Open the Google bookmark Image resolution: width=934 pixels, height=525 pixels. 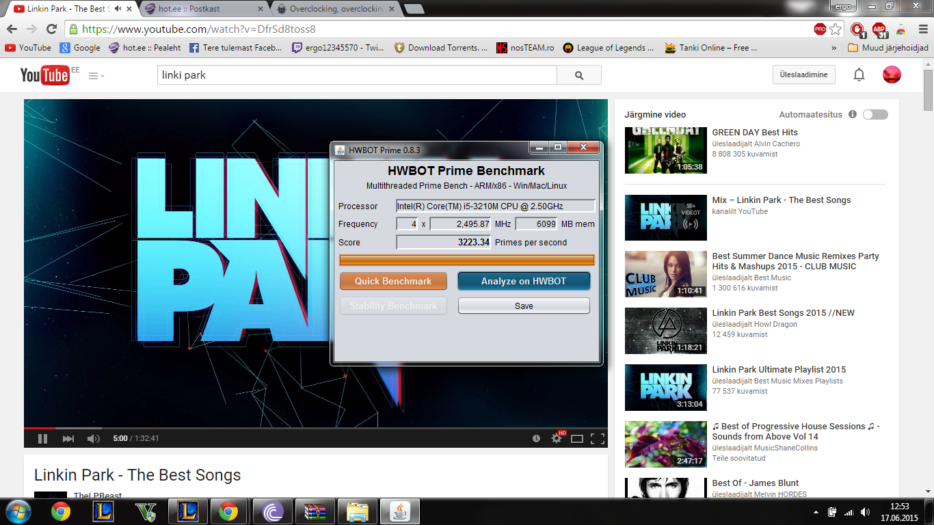pyautogui.click(x=80, y=48)
